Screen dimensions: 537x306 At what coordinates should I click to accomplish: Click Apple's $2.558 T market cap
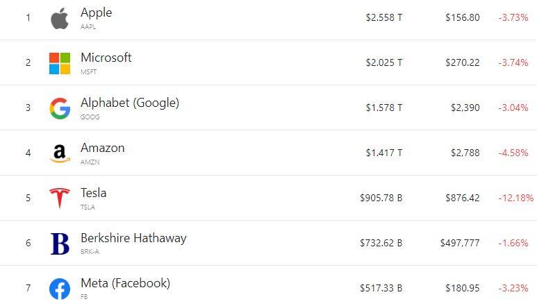click(x=383, y=17)
